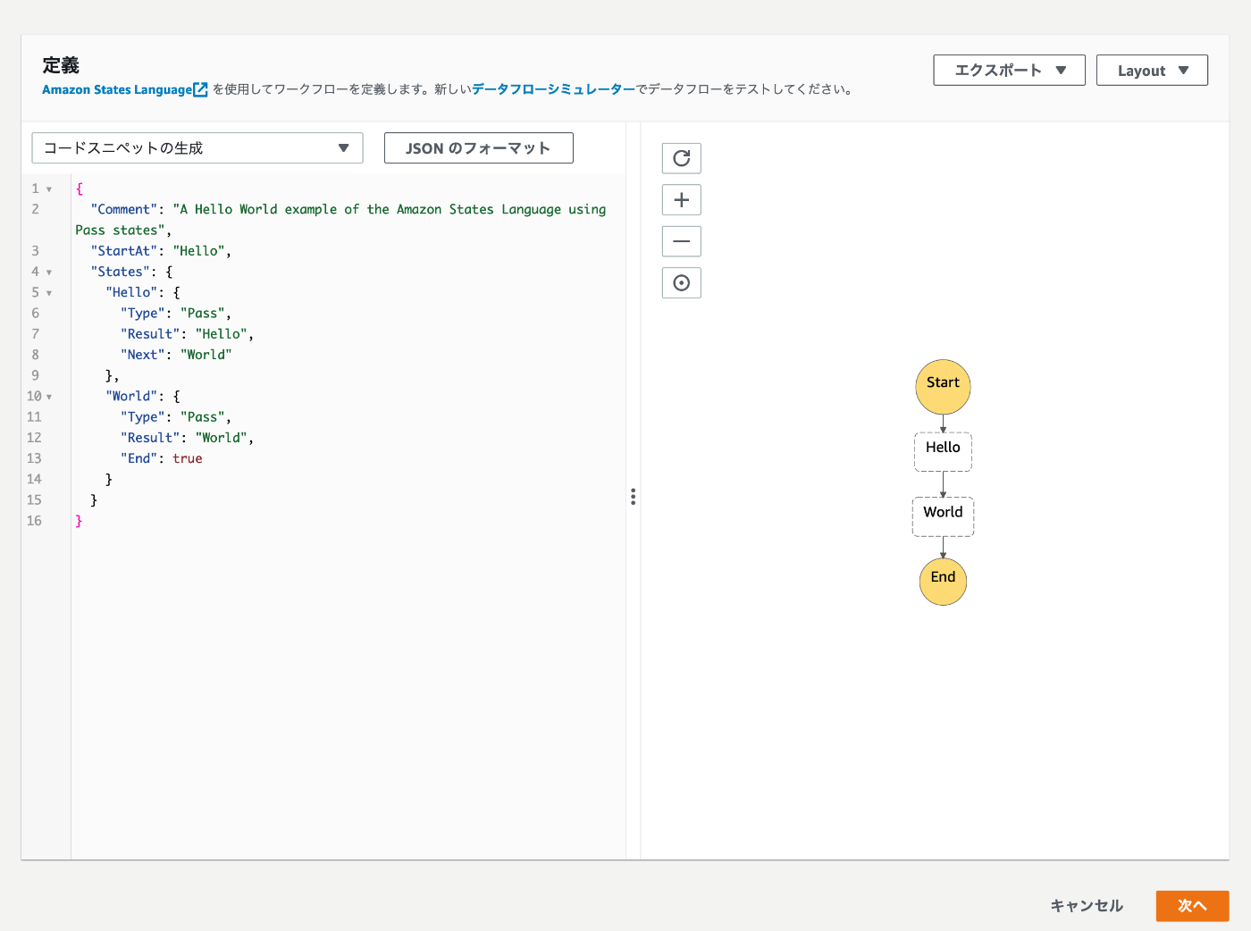Click the center-graph target icon

point(681,282)
